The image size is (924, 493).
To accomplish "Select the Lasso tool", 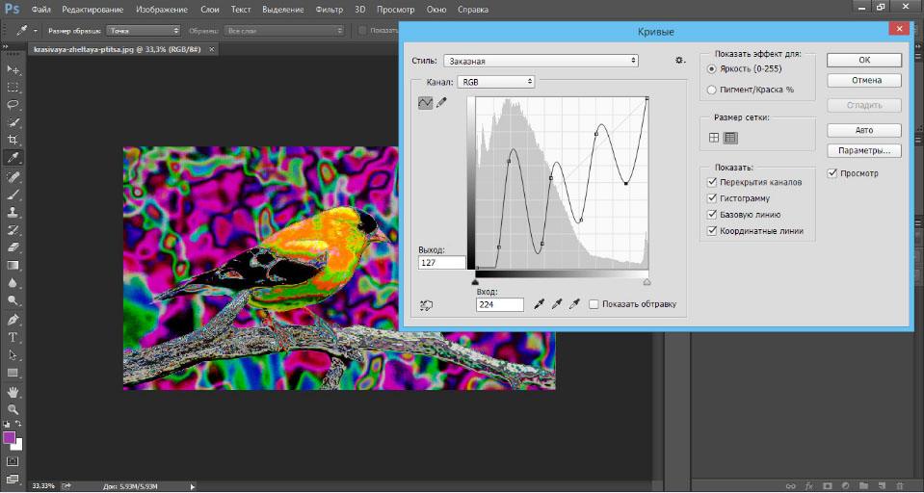I will pyautogui.click(x=13, y=104).
